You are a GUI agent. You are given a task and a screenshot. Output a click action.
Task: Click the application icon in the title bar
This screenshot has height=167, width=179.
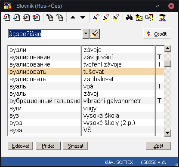click(7, 6)
